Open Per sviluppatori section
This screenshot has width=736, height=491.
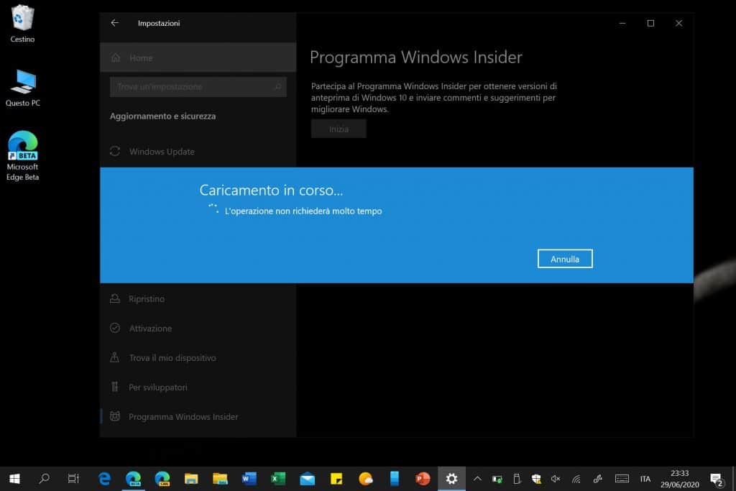(x=157, y=387)
